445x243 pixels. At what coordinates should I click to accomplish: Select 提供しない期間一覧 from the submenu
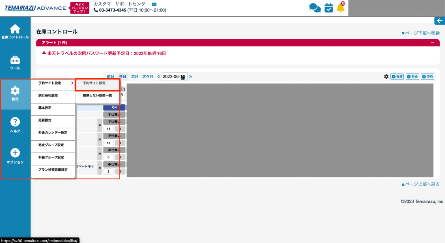pos(97,95)
